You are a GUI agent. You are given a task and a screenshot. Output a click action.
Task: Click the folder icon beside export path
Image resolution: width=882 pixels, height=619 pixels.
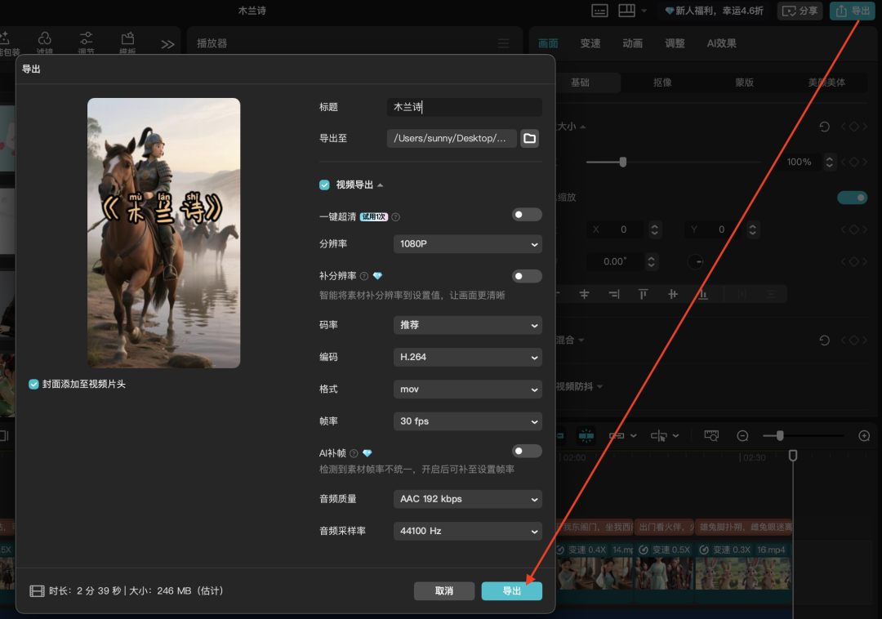tap(530, 138)
